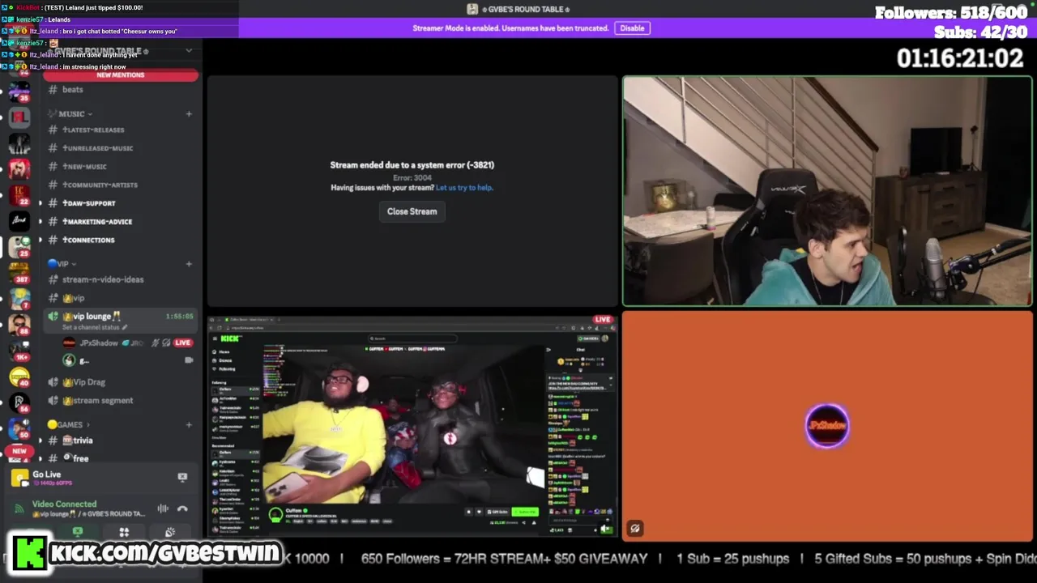Open soundboard button in voice panel
This screenshot has width=1037, height=583.
pos(170,532)
